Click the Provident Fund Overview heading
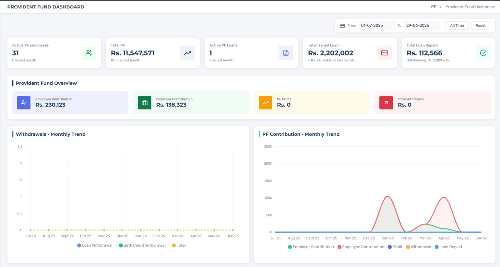This screenshot has height=267, width=500. click(x=46, y=83)
